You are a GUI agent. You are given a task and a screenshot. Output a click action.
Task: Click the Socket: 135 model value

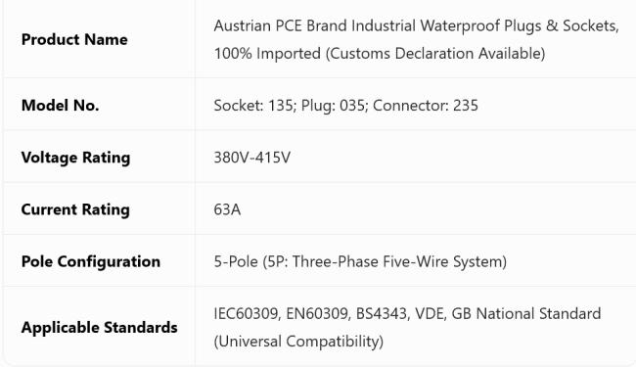tap(253, 106)
